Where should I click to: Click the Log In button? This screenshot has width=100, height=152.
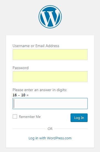tap(79, 118)
